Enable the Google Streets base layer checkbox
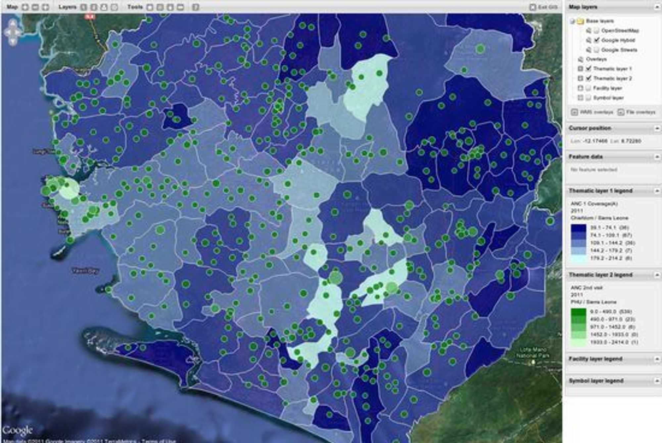 pos(596,50)
